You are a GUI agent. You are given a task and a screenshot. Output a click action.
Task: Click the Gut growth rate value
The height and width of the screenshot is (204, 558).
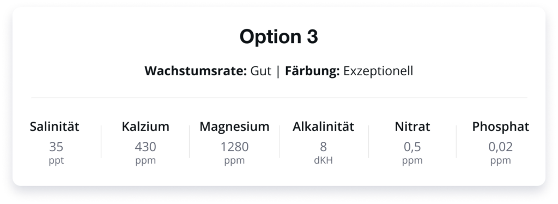(x=260, y=71)
